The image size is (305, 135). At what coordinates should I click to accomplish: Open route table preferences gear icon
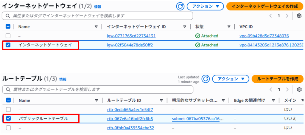click(x=299, y=89)
